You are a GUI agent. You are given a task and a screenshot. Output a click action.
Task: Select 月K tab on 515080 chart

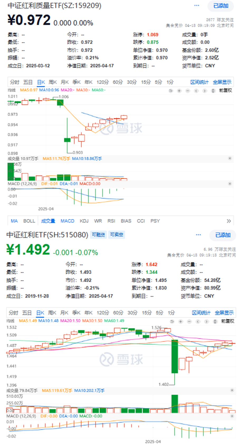64,313
